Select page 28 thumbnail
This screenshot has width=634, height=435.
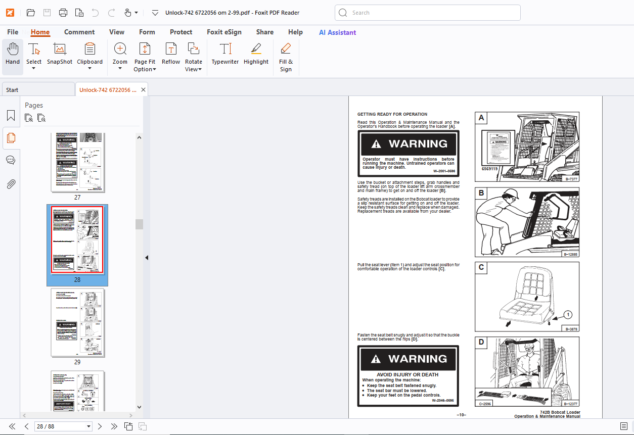click(77, 240)
